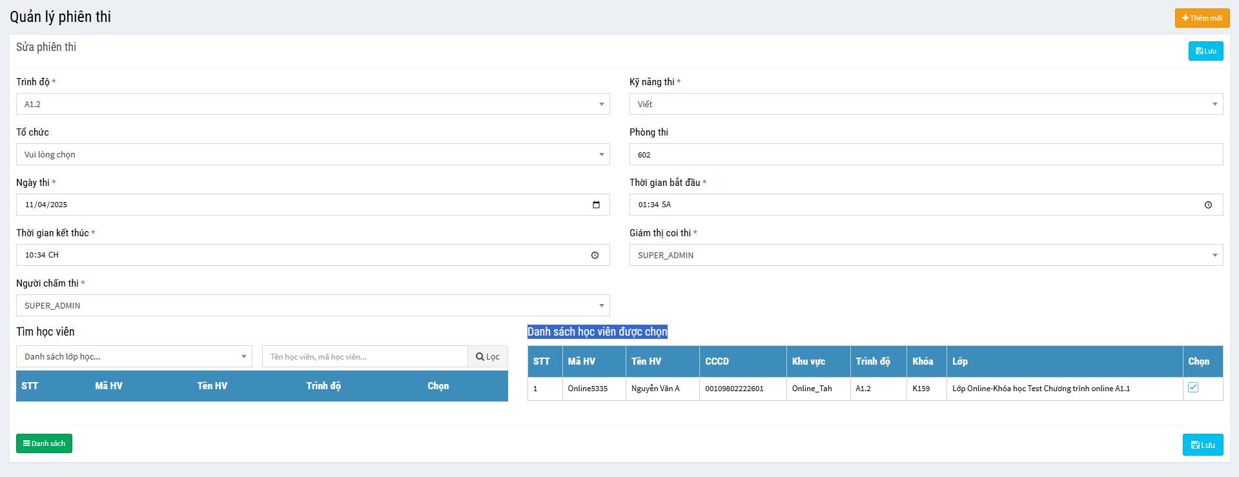Click bottom Lưu save button
Image resolution: width=1239 pixels, height=477 pixels.
pyautogui.click(x=1202, y=445)
